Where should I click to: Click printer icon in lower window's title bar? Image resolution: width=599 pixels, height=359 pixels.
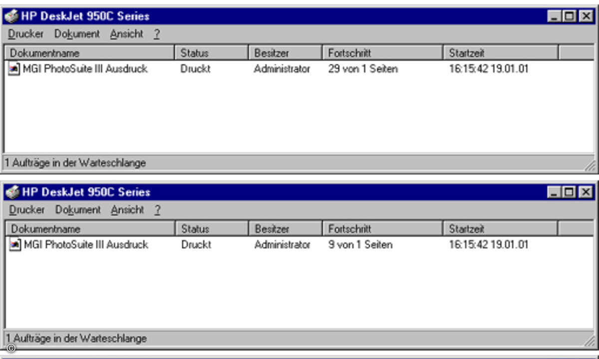[12, 192]
